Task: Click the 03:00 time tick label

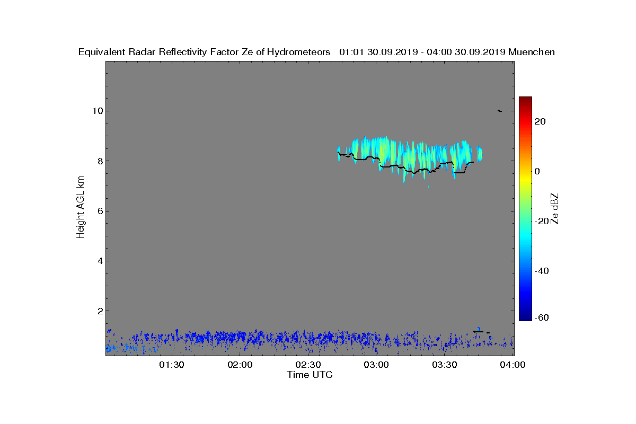Action: 377,365
